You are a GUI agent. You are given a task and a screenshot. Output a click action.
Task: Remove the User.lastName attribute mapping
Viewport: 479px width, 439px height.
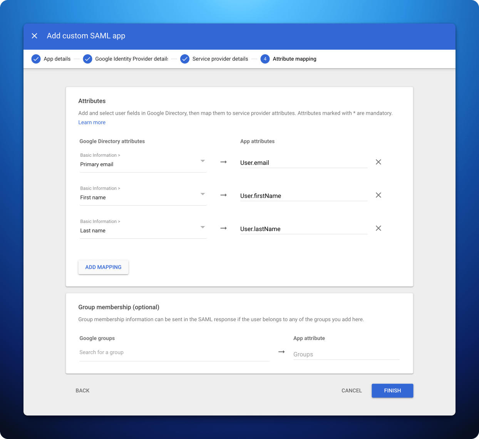point(378,228)
